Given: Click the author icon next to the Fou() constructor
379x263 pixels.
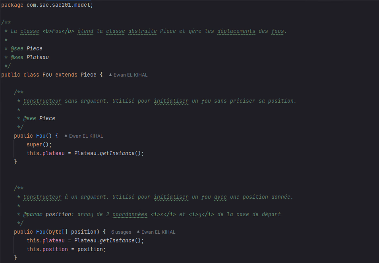Looking at the screenshot, I should pyautogui.click(x=66, y=136).
